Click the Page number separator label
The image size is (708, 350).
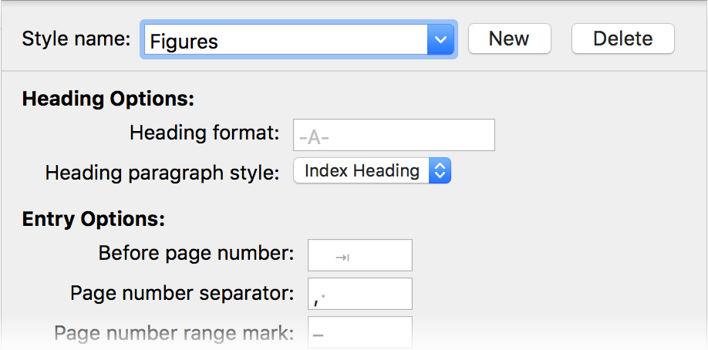point(182,294)
